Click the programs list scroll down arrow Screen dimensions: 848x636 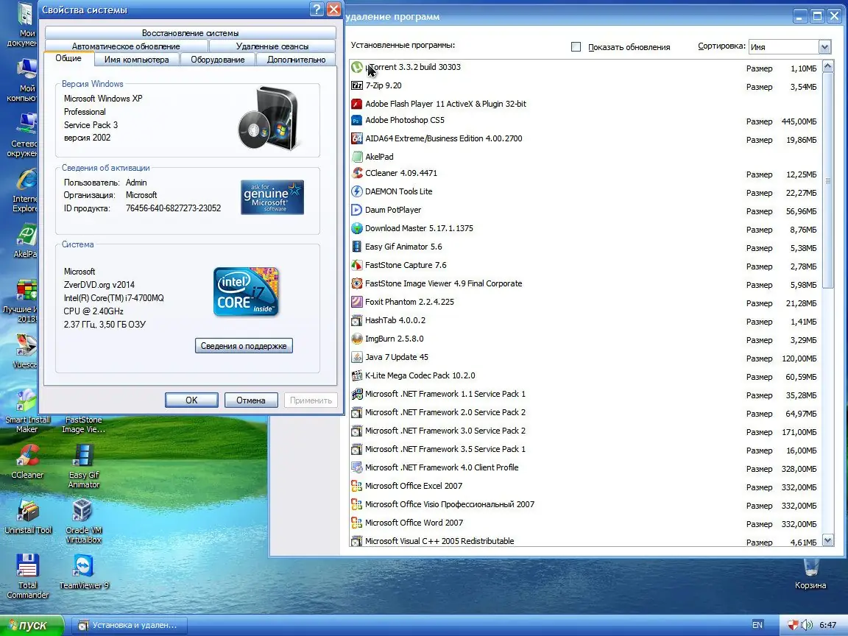coord(828,540)
